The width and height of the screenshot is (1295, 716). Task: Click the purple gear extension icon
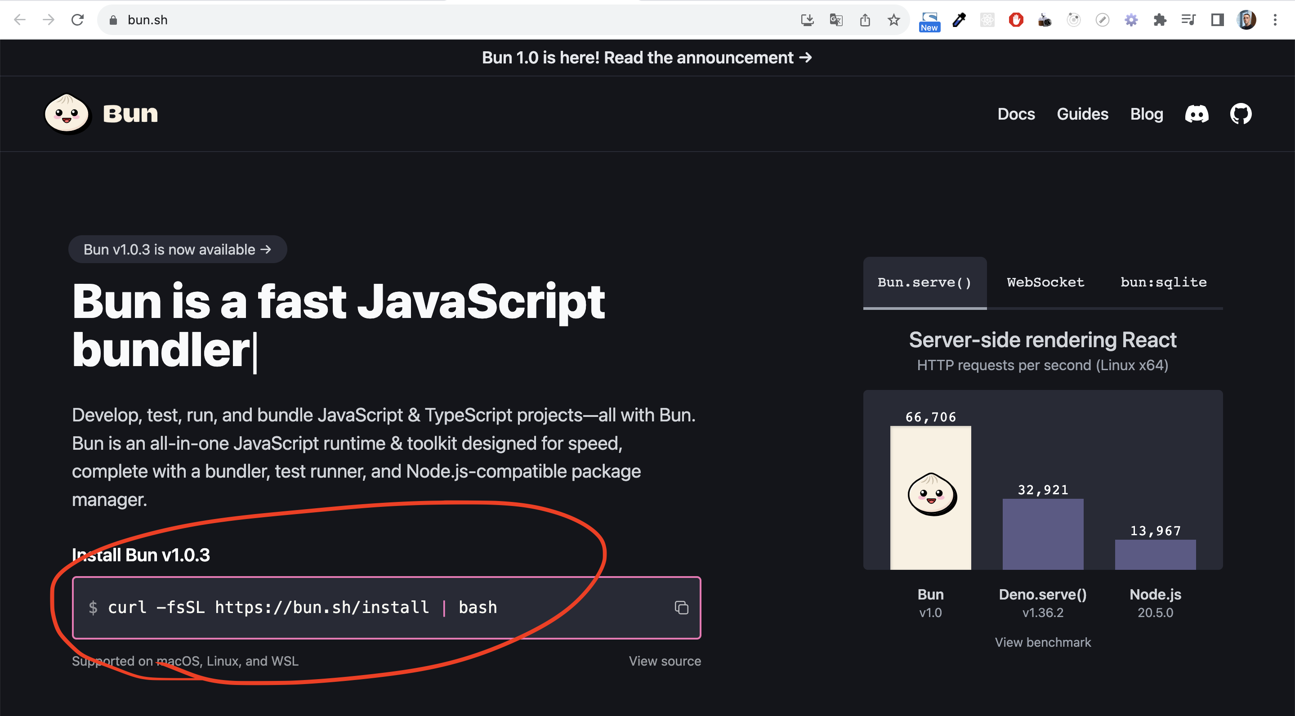1131,20
